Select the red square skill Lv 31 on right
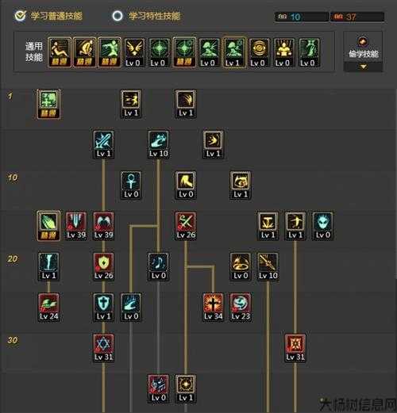Viewport: 397px width, 413px height. (x=295, y=348)
